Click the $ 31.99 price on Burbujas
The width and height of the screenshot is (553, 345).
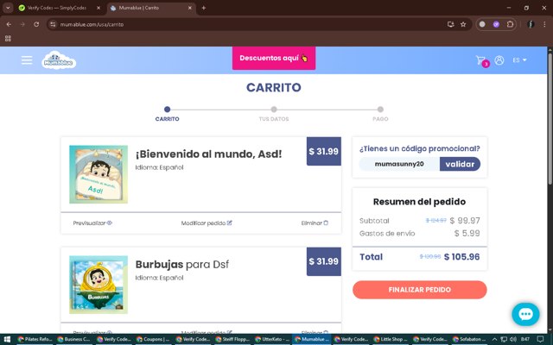(x=324, y=261)
